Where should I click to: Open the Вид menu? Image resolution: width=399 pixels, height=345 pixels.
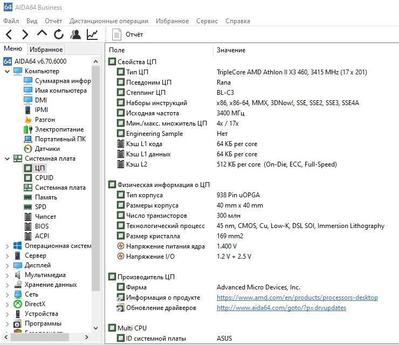point(32,21)
